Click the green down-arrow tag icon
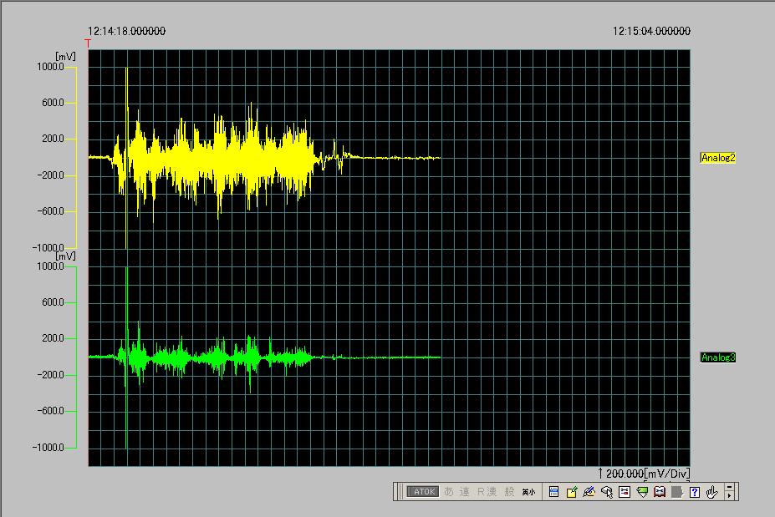 [642, 492]
